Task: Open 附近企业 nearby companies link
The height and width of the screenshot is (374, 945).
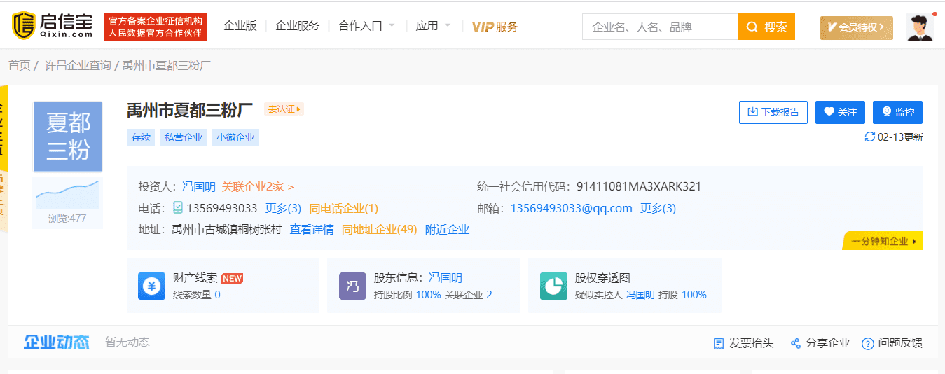Action: (447, 229)
